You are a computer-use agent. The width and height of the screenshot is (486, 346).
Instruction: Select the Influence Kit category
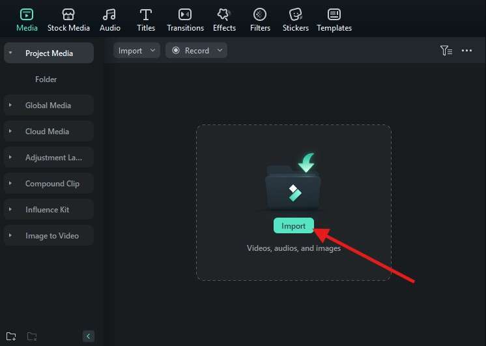point(49,209)
